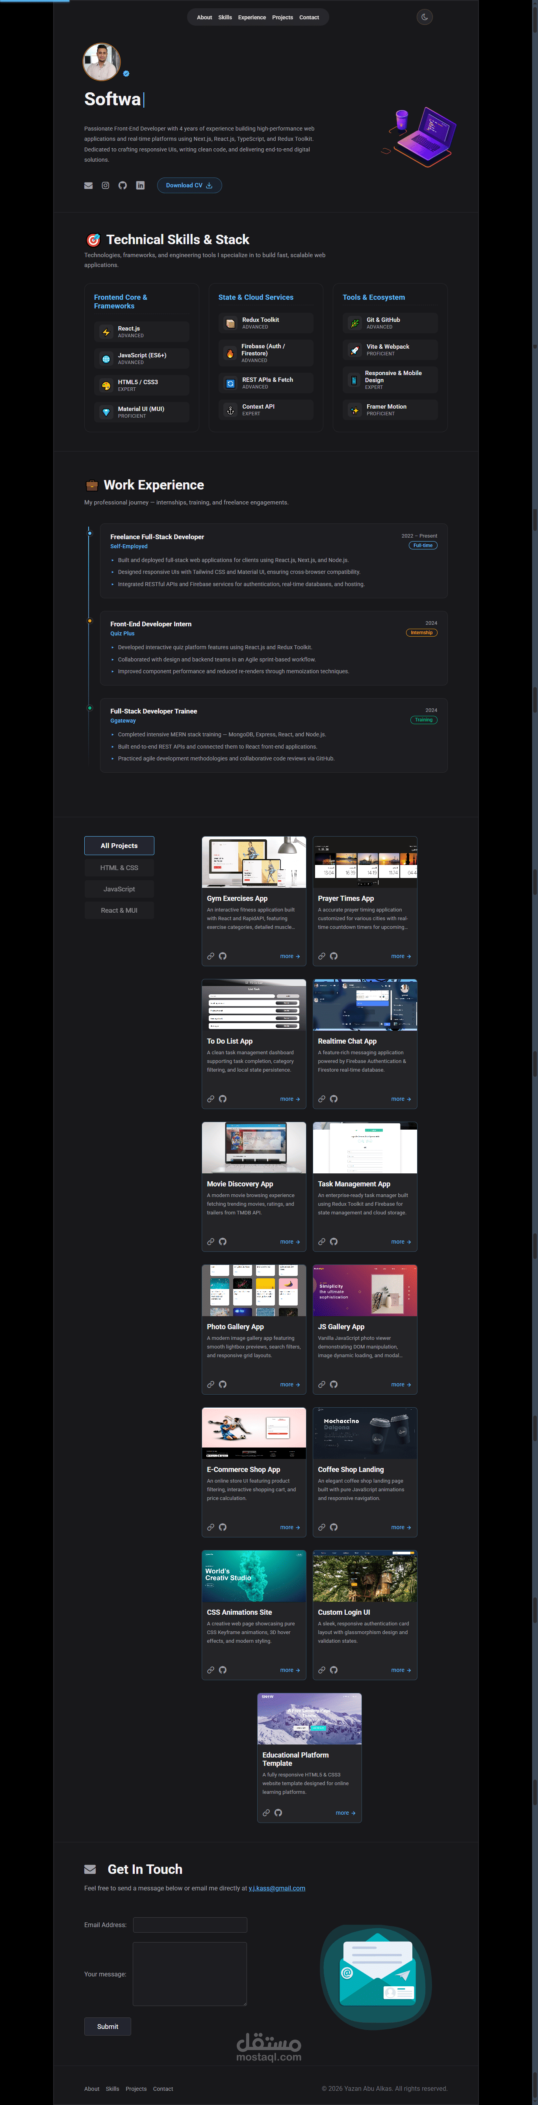This screenshot has width=538, height=2105.
Task: Open live link icon for E-Commerce Shop App
Action: [211, 1527]
